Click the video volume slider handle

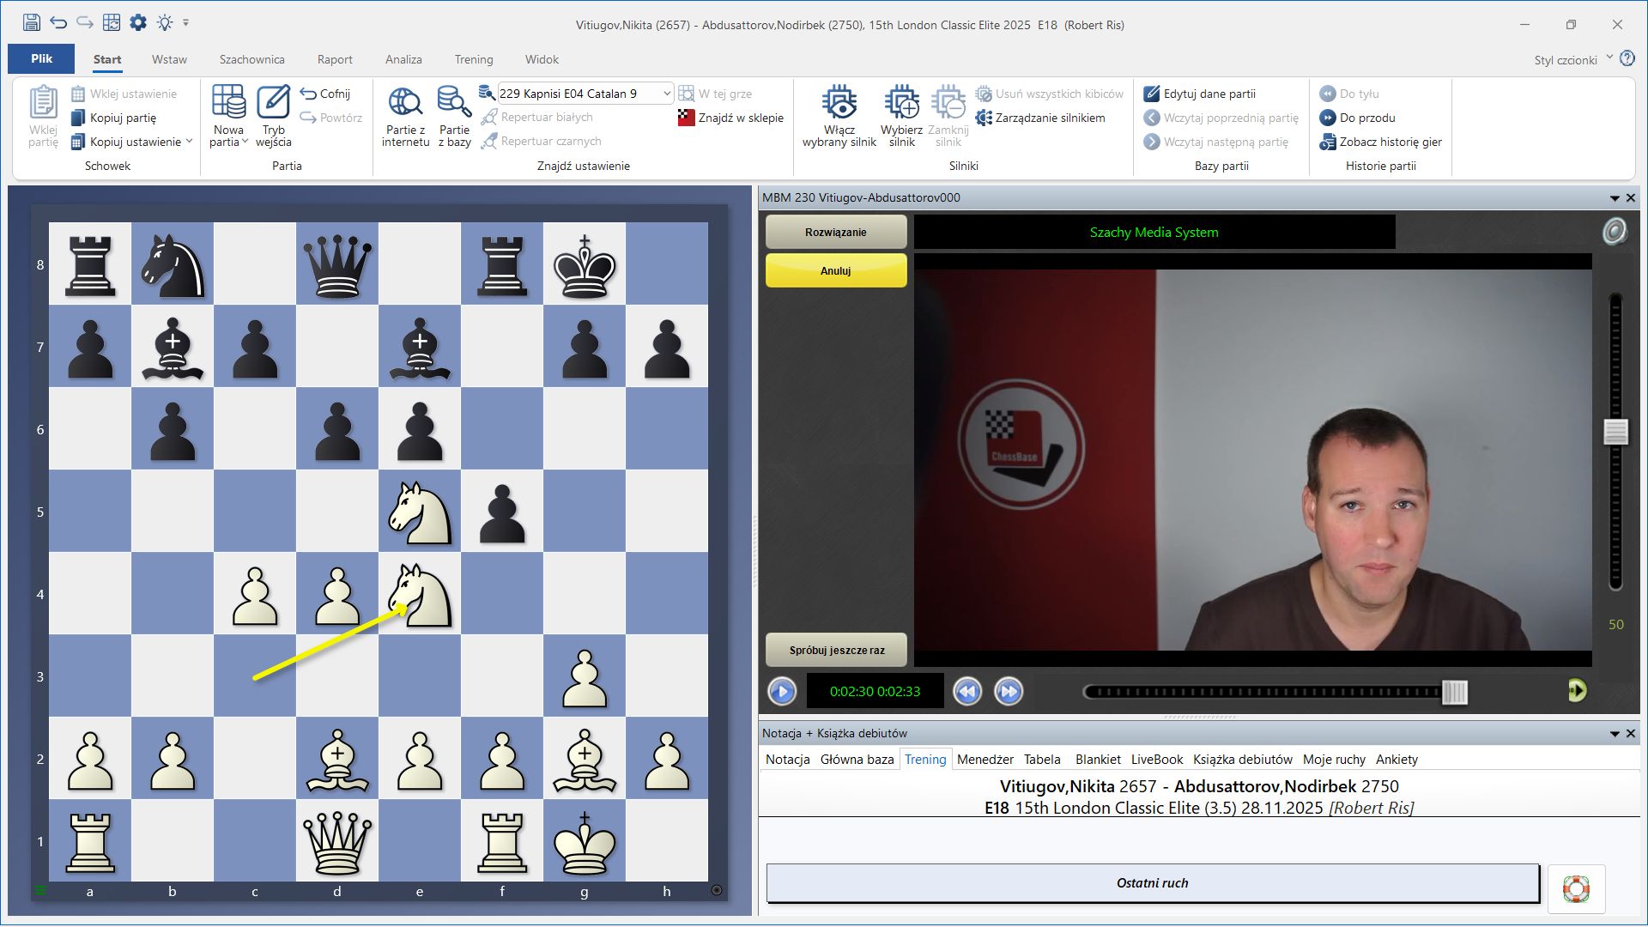1615,432
